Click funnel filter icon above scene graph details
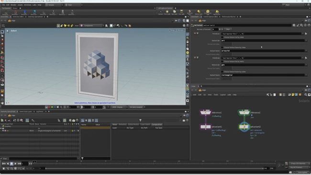This screenshot has height=175, width=311. click(140, 120)
